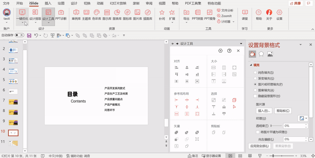Select the Picture tab icon in format pane
Image resolution: width=315 pixels, height=158 pixels.
[x=270, y=54]
